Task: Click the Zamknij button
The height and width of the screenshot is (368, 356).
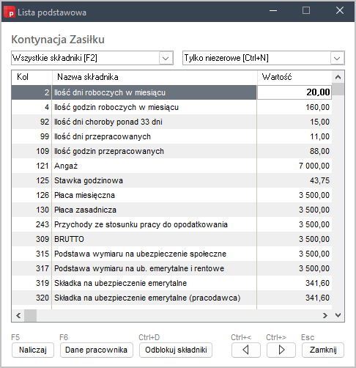Action: click(323, 350)
